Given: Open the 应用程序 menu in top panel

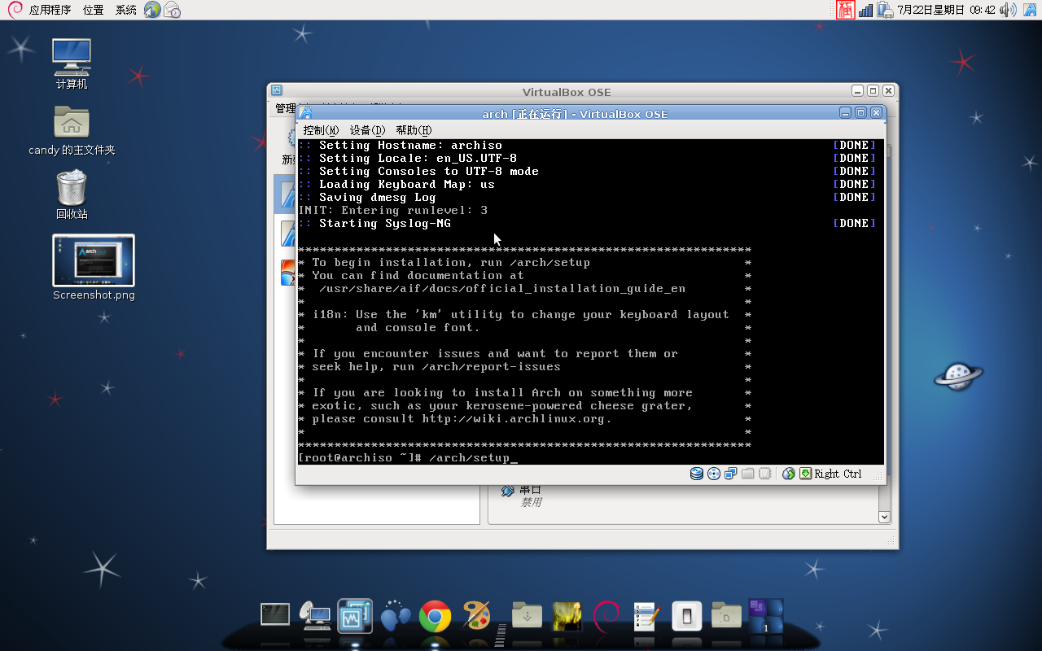Looking at the screenshot, I should tap(50, 10).
